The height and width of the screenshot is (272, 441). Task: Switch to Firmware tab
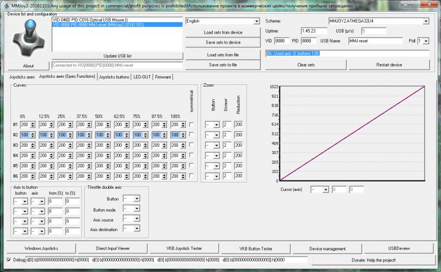point(163,77)
